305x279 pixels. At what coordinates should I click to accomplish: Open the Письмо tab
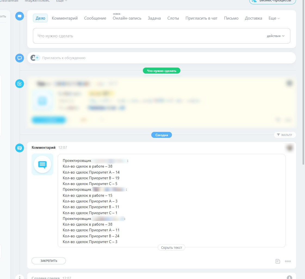click(x=231, y=18)
